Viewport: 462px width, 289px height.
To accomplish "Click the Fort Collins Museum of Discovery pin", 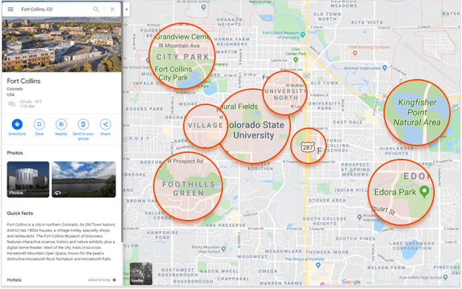I will point(302,35).
